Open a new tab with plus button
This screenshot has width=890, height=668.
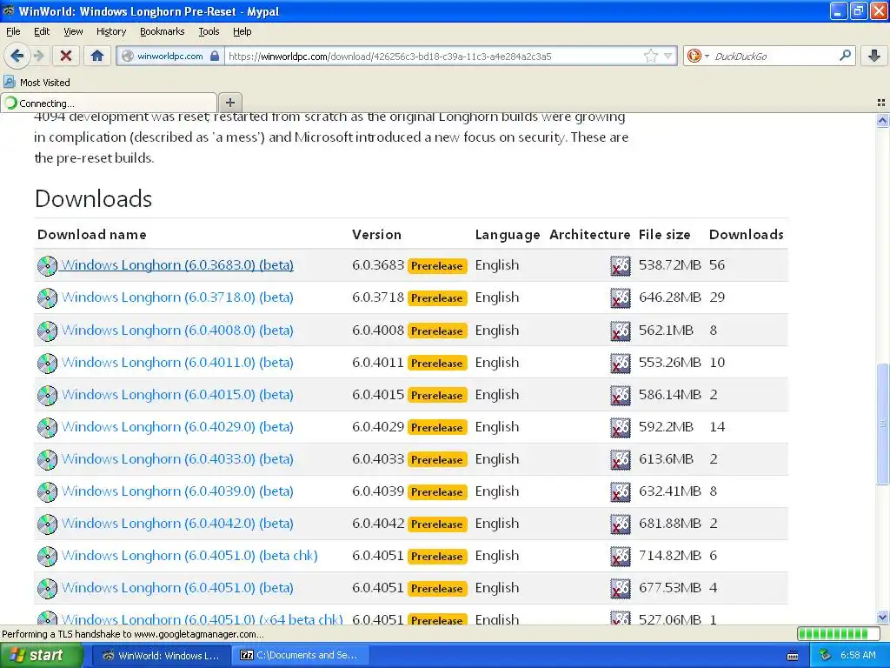click(229, 103)
